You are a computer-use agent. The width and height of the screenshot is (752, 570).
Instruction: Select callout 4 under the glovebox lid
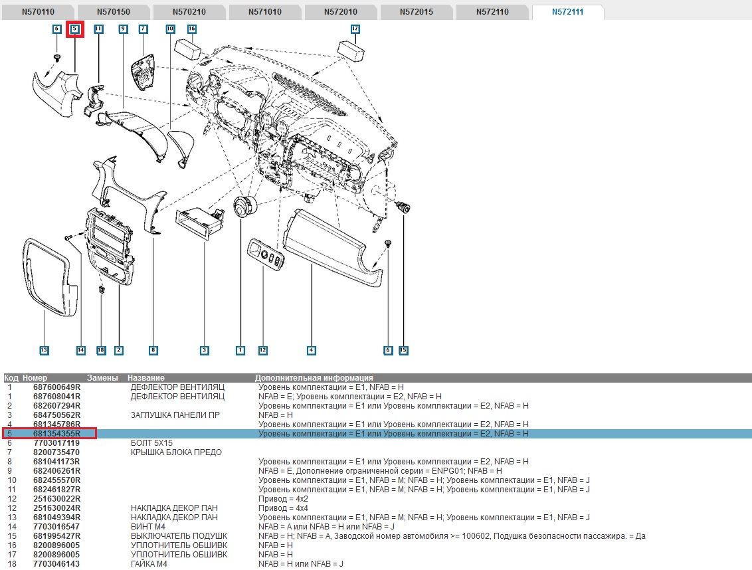point(311,350)
